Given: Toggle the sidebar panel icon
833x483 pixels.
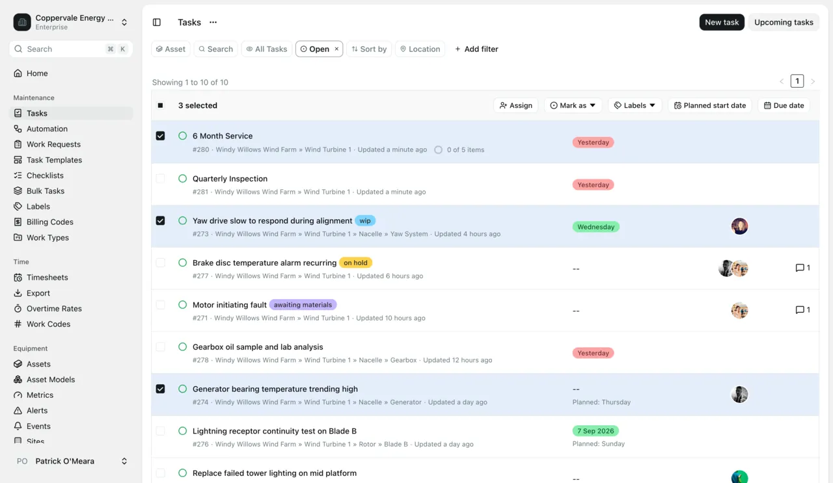Looking at the screenshot, I should coord(157,22).
